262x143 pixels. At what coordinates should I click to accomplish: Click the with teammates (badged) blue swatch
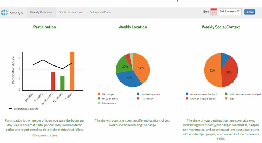pyautogui.click(x=187, y=94)
